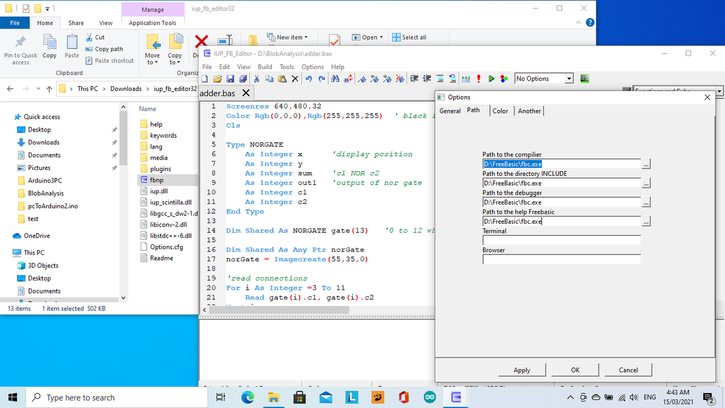
Task: Click the Copy icon in editor toolbar
Action: click(x=270, y=79)
